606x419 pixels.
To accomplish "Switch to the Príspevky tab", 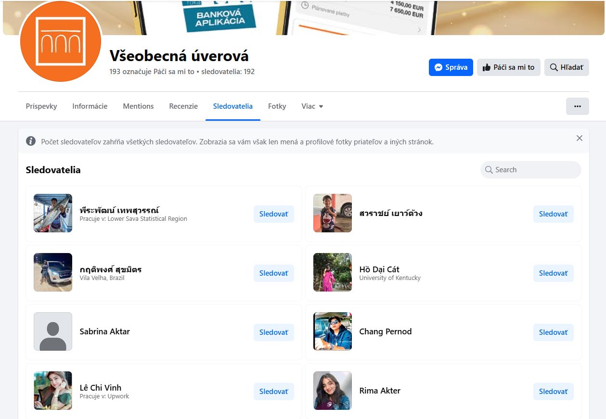I will click(41, 106).
